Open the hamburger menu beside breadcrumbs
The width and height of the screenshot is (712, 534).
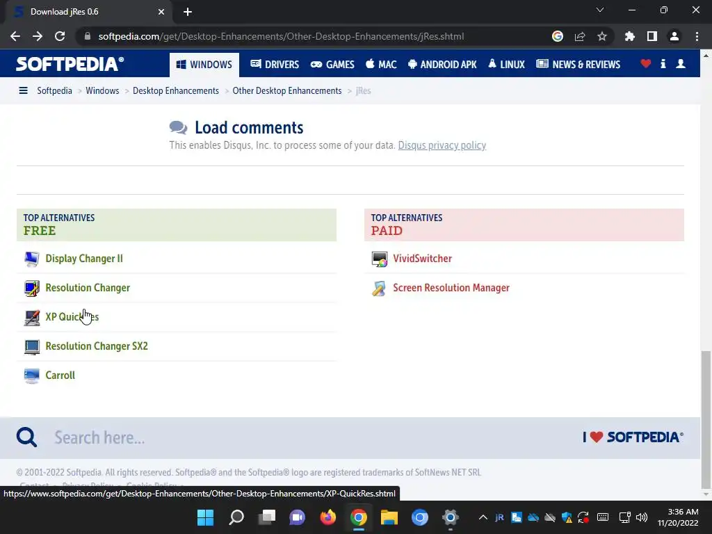(x=23, y=91)
